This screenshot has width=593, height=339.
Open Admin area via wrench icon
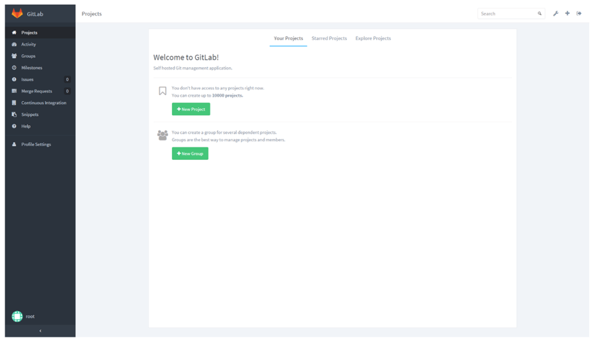pos(555,14)
